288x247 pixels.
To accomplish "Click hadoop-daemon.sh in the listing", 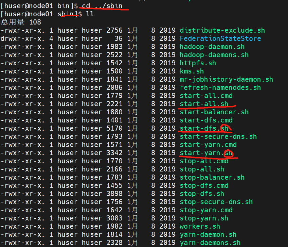I will coord(212,47).
